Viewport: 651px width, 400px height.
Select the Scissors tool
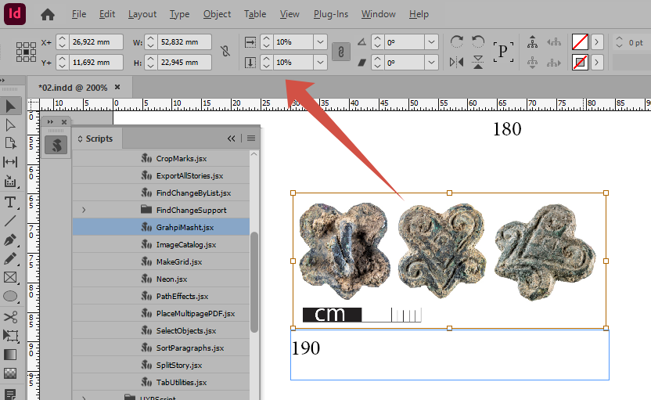(x=10, y=317)
